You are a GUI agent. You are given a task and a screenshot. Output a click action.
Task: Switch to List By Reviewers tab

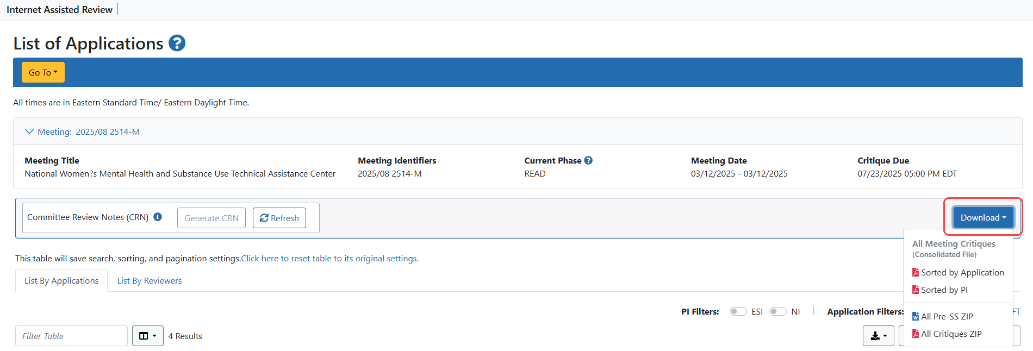150,280
